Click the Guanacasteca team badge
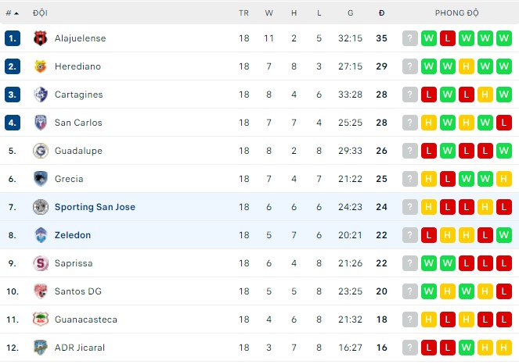This screenshot has width=519, height=364. coord(41,319)
